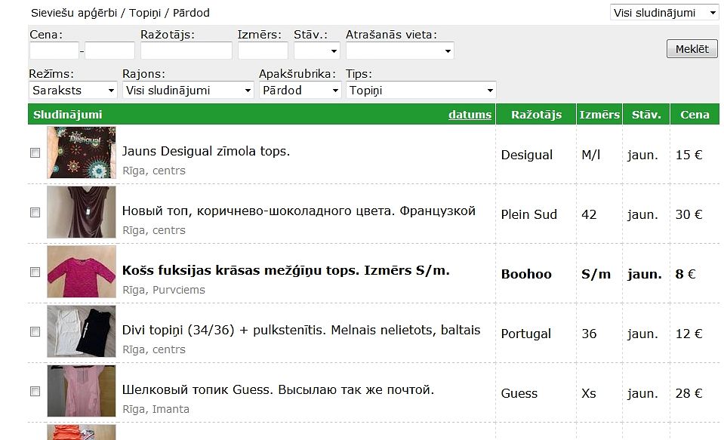724x440 pixels.
Task: Click the maximum Cena input field
Action: [x=110, y=51]
